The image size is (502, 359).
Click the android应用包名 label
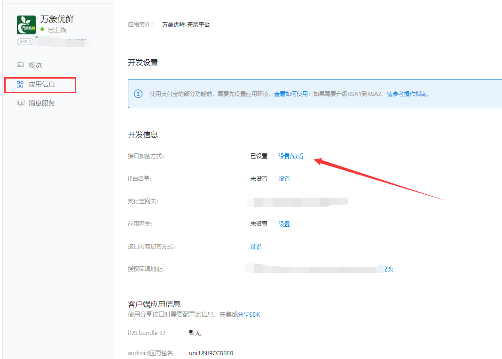[150, 353]
